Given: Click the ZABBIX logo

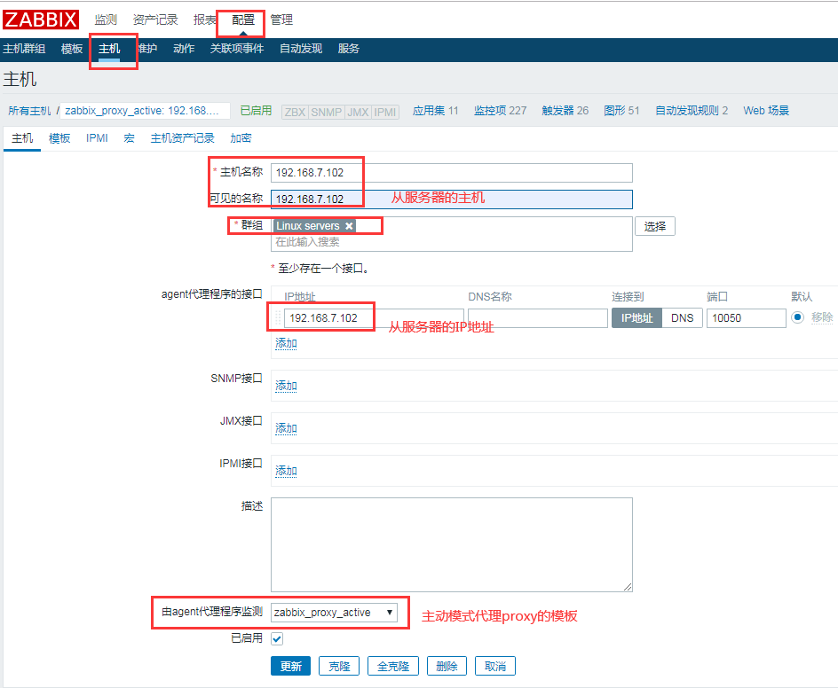Looking at the screenshot, I should [41, 20].
